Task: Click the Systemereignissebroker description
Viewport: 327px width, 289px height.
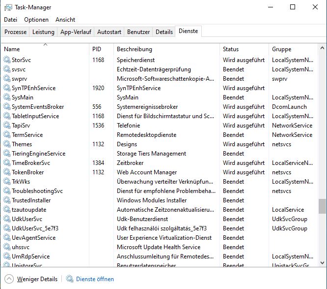Action: coord(147,107)
